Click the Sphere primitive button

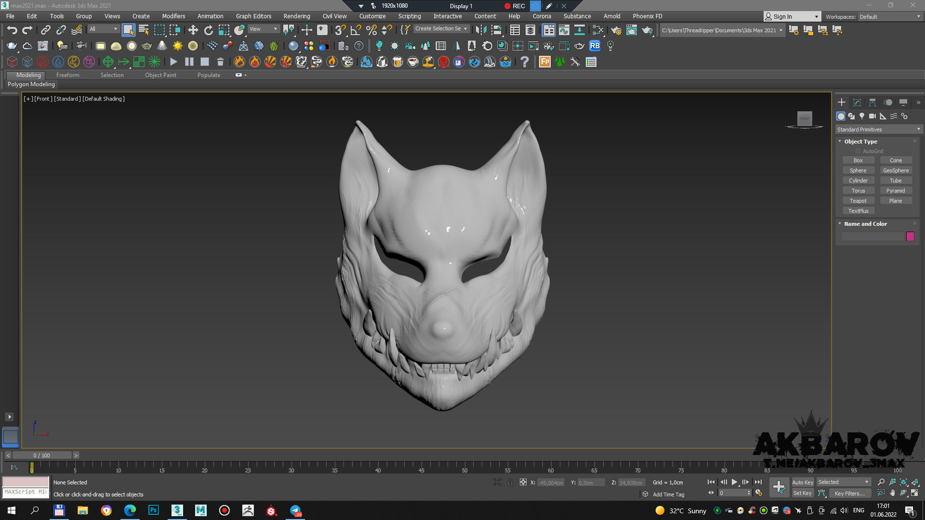point(858,170)
